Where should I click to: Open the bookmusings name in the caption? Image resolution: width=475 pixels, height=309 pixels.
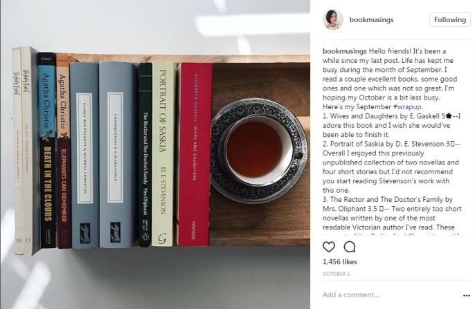(345, 51)
